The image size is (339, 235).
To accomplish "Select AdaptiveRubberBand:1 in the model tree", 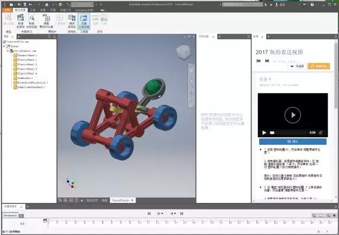I will [x=29, y=87].
